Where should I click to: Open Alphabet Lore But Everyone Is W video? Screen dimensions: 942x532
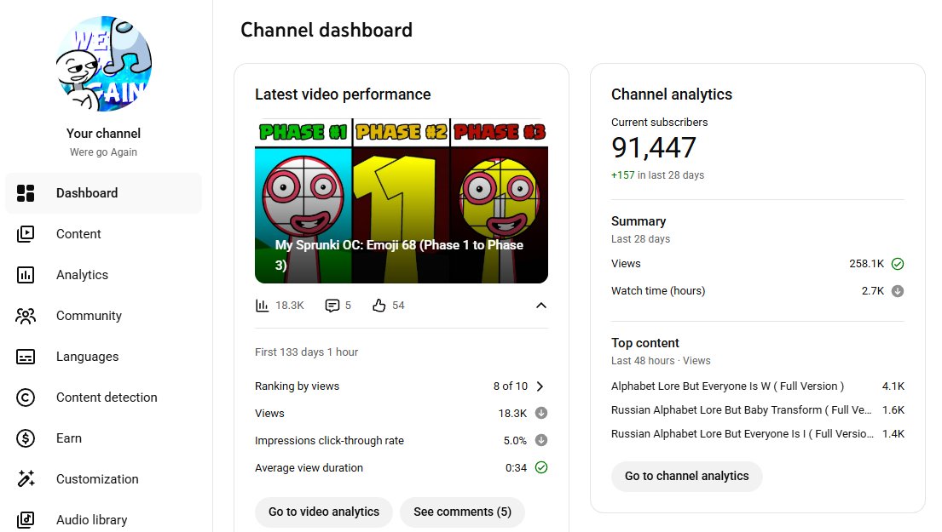pos(727,386)
